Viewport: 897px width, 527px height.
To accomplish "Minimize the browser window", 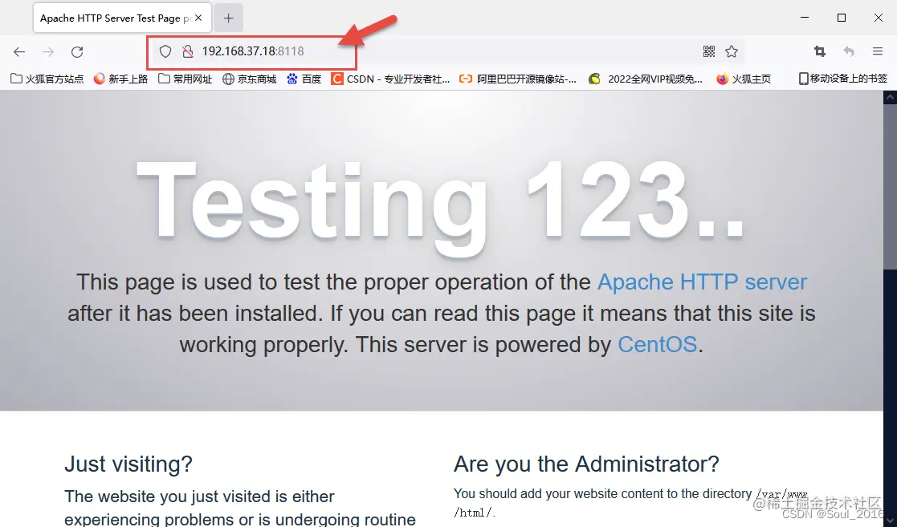I will 805,18.
